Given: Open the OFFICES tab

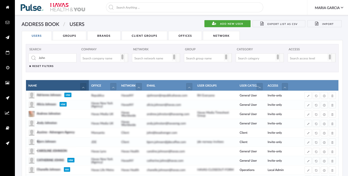Looking at the screenshot, I should click(185, 36).
